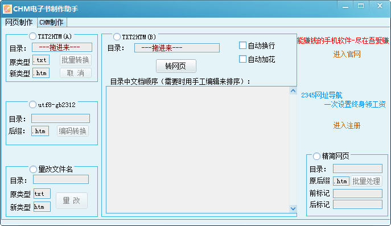Click the utf8-gb2312 目录 field
The width and height of the screenshot is (391, 226).
(x=60, y=118)
